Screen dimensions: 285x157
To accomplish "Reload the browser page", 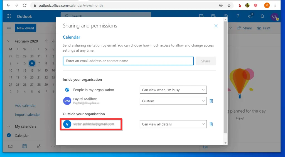I will 25,5.
